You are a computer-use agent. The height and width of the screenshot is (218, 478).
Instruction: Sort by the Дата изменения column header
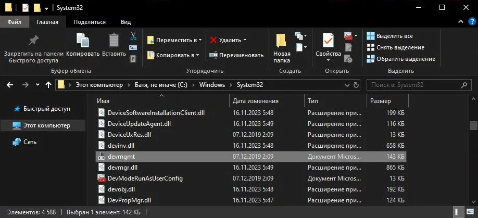click(256, 101)
